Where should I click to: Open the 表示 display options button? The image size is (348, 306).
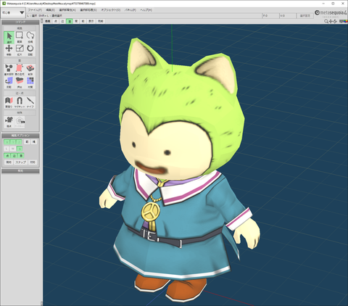pyautogui.click(x=91, y=21)
